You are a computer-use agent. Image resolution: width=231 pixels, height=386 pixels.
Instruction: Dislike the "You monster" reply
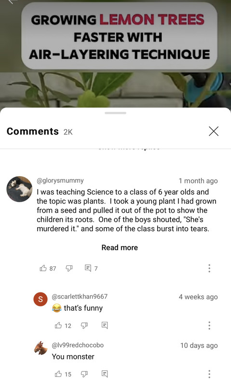coord(84,374)
